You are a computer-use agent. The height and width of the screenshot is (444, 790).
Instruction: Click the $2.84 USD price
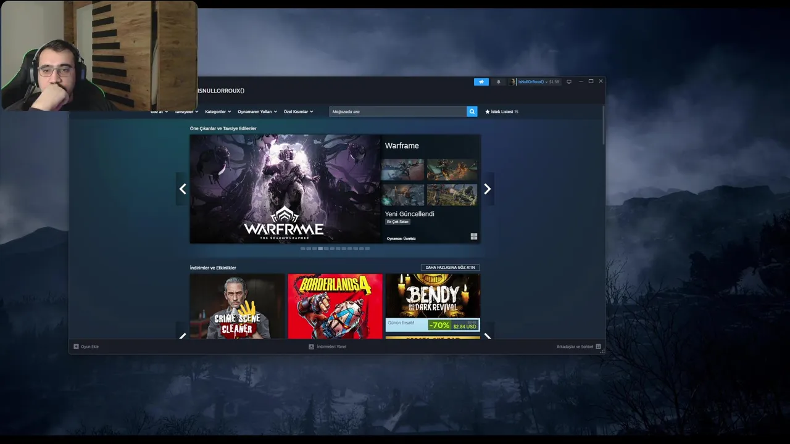point(464,327)
